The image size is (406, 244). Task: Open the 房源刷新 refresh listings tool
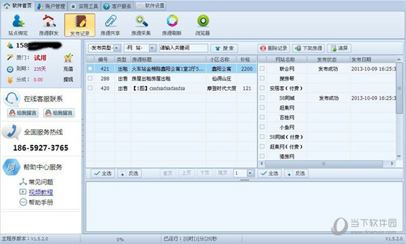point(172,25)
